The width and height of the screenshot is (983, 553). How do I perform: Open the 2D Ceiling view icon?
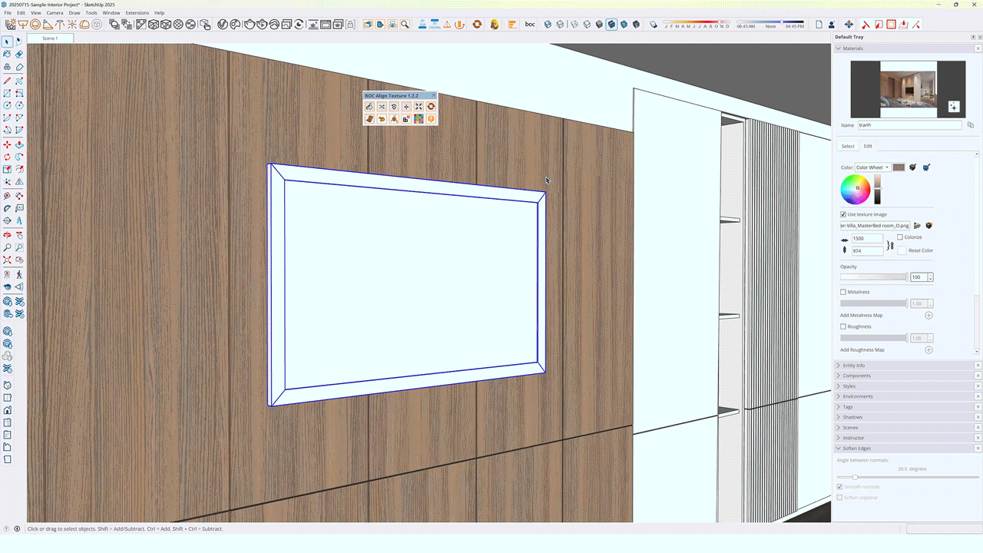[x=435, y=25]
